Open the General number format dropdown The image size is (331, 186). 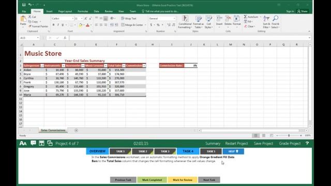tap(174, 19)
